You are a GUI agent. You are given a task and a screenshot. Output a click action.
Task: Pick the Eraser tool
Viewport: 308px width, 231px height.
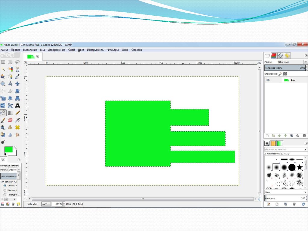pyautogui.click(x=10, y=120)
